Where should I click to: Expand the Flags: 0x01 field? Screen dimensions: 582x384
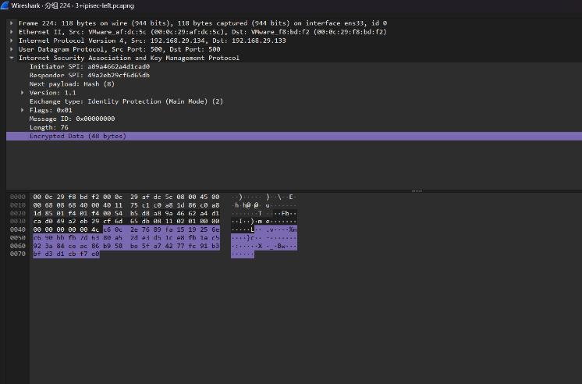coord(23,110)
